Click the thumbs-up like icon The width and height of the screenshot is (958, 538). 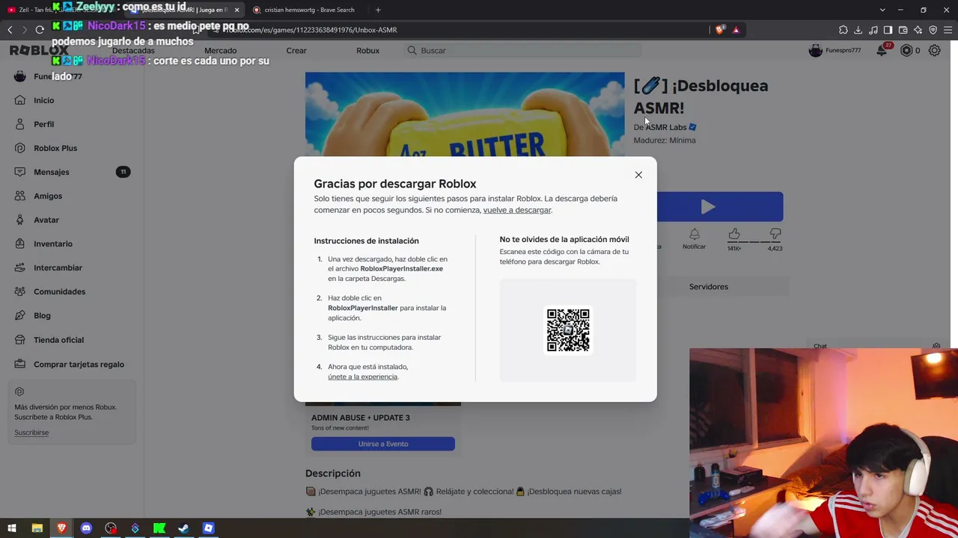pyautogui.click(x=734, y=235)
